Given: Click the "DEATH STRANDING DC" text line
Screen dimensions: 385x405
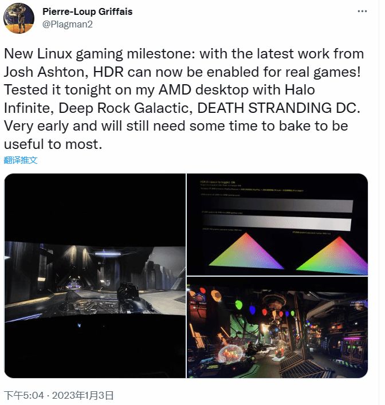Looking at the screenshot, I should pyautogui.click(x=278, y=108).
